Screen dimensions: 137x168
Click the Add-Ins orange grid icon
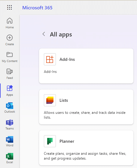click(50, 59)
